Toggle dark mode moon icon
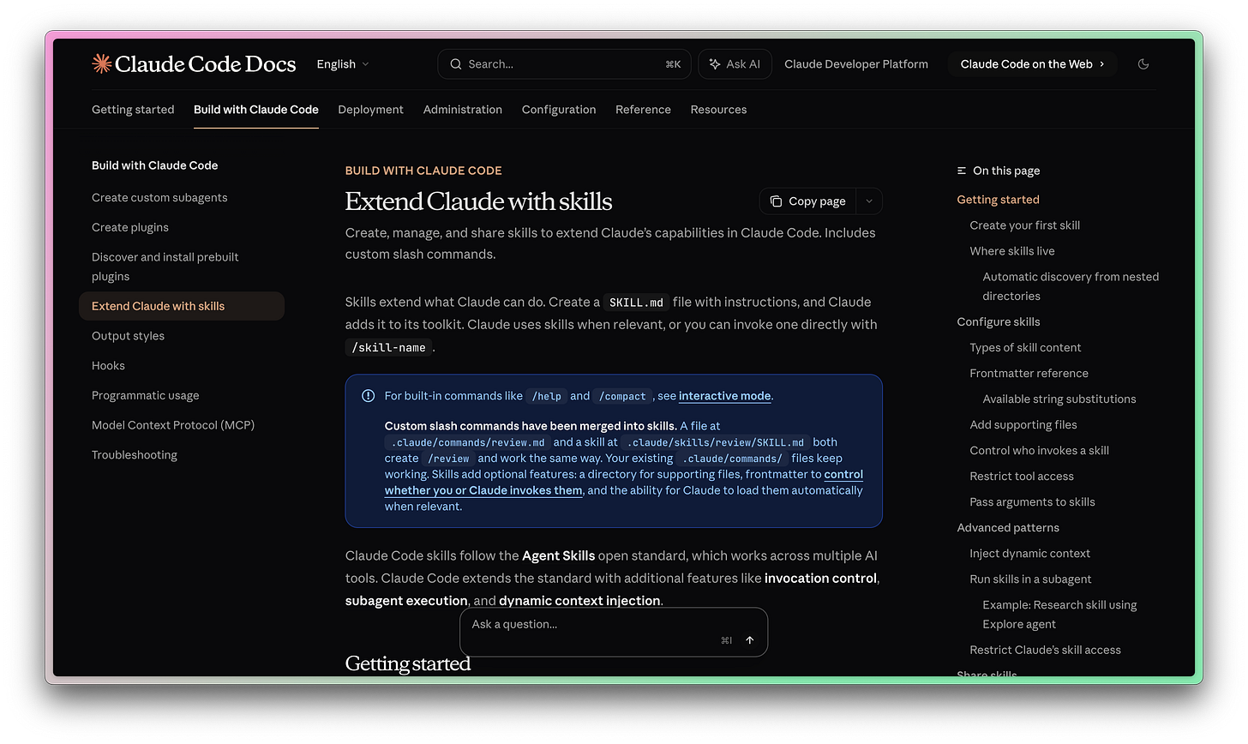 click(1143, 64)
